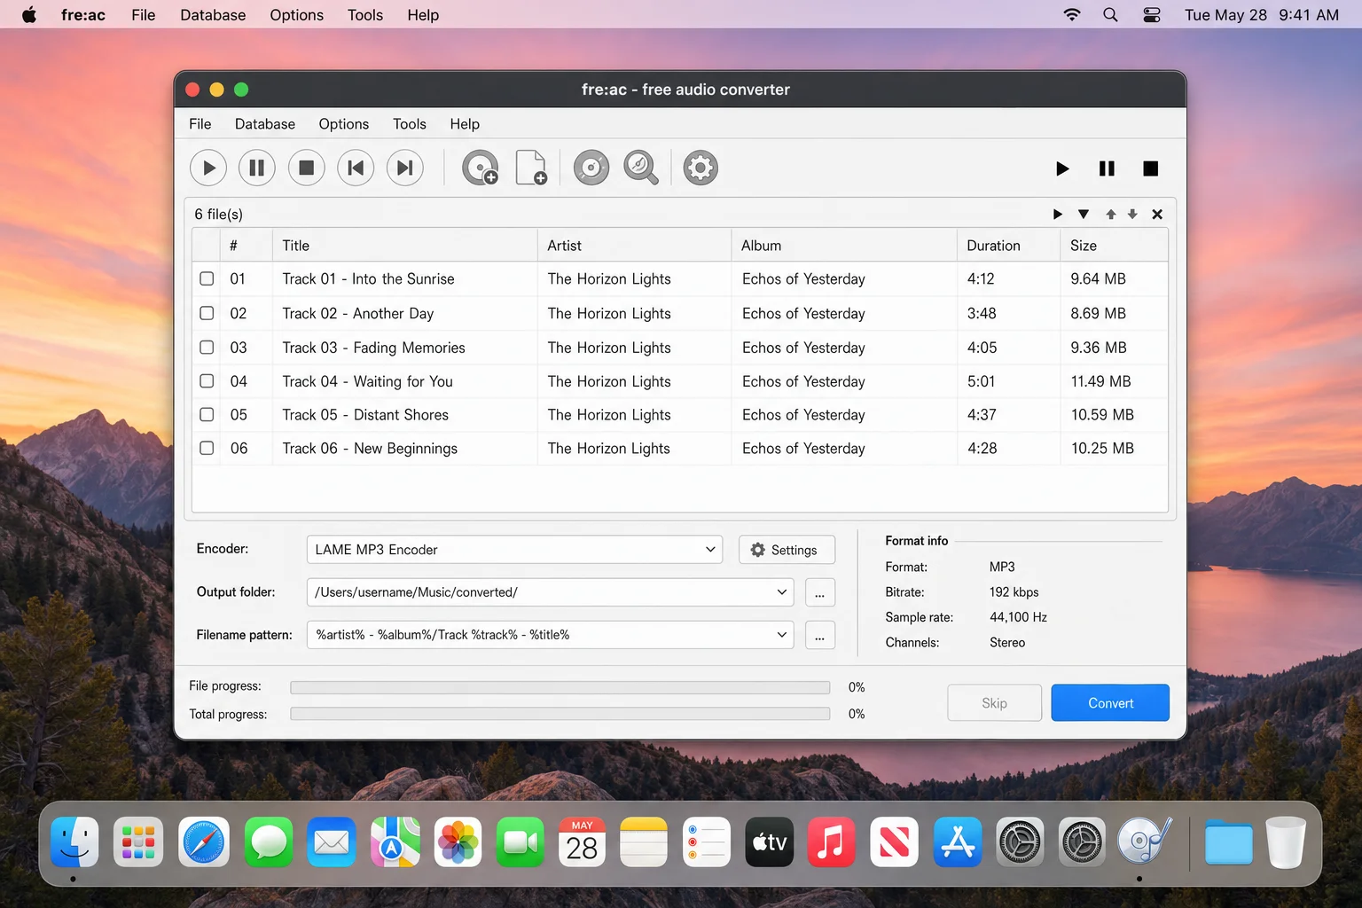This screenshot has width=1362, height=908.
Task: Open the Apple menu
Action: point(29,15)
